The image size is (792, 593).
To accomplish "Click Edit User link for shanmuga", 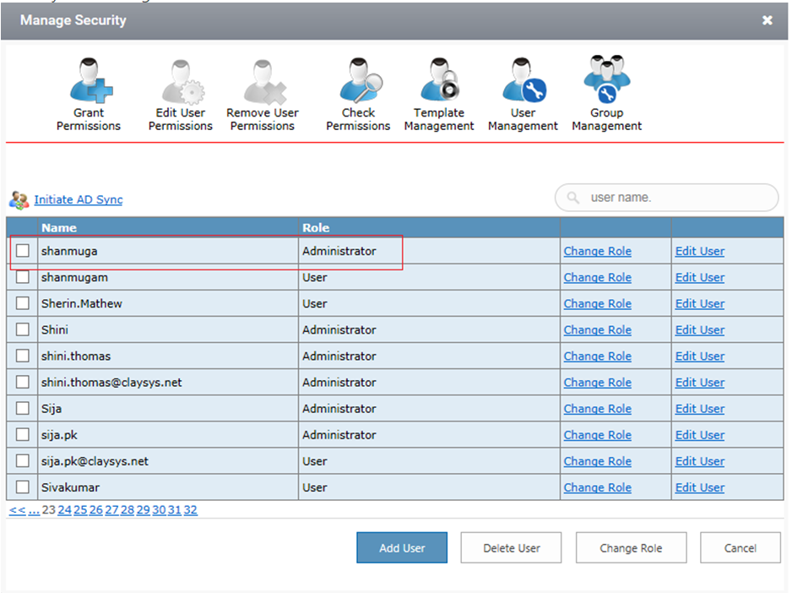I will (700, 251).
